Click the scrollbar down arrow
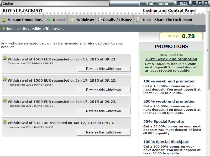This screenshot has width=210, height=157. tap(208, 154)
